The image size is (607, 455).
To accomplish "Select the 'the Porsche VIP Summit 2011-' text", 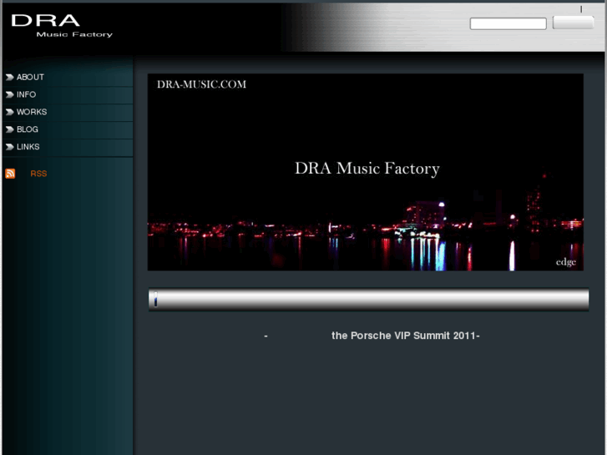I will tap(405, 336).
